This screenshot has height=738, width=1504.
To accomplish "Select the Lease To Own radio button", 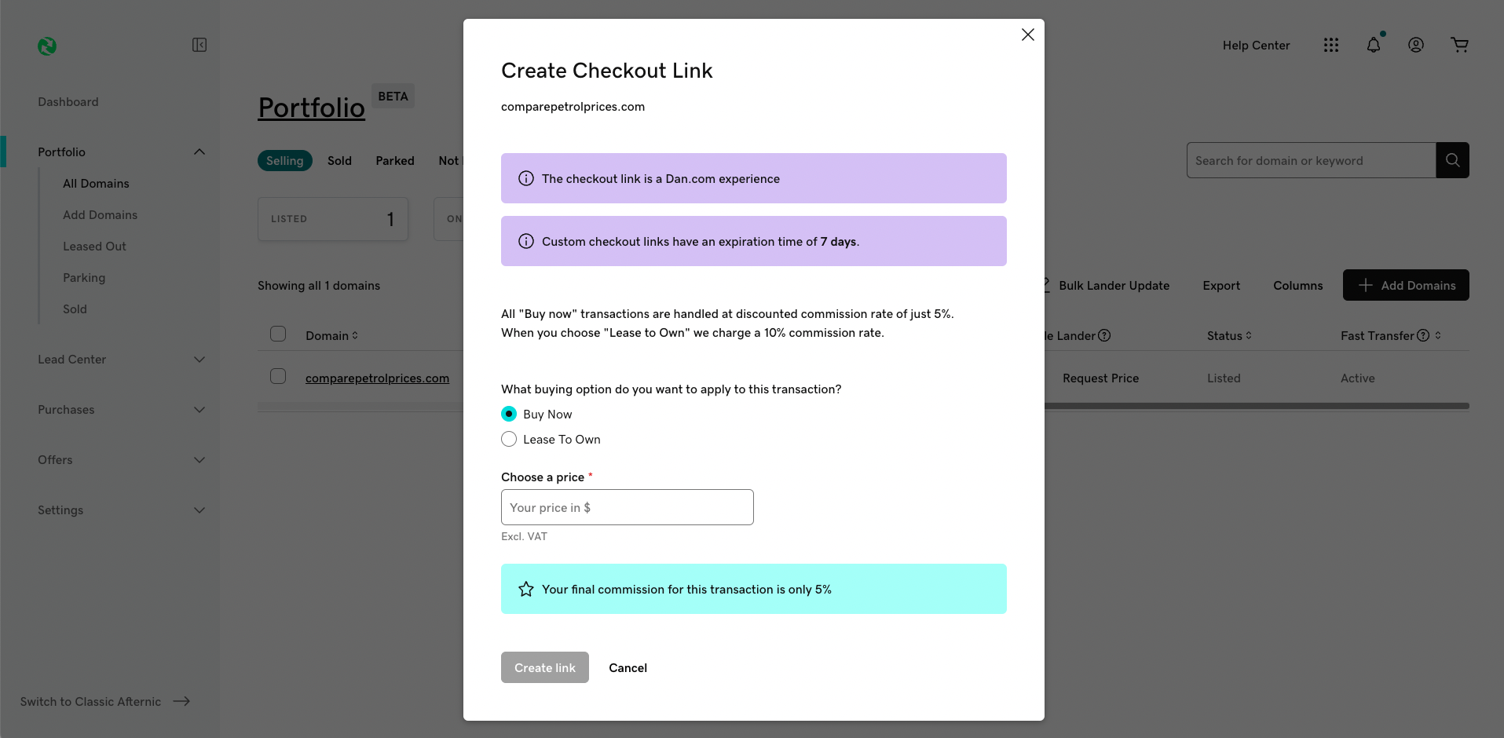I will tap(508, 439).
